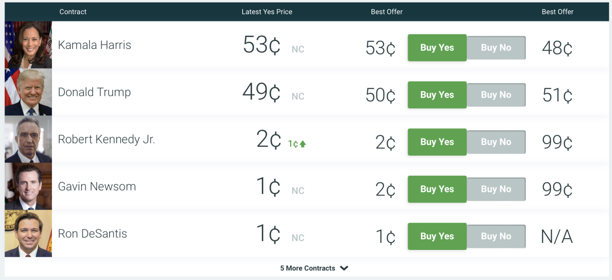Click Robert Kennedy Jr.'s portrait thumbnail
Image resolution: width=612 pixels, height=280 pixels.
(x=28, y=139)
